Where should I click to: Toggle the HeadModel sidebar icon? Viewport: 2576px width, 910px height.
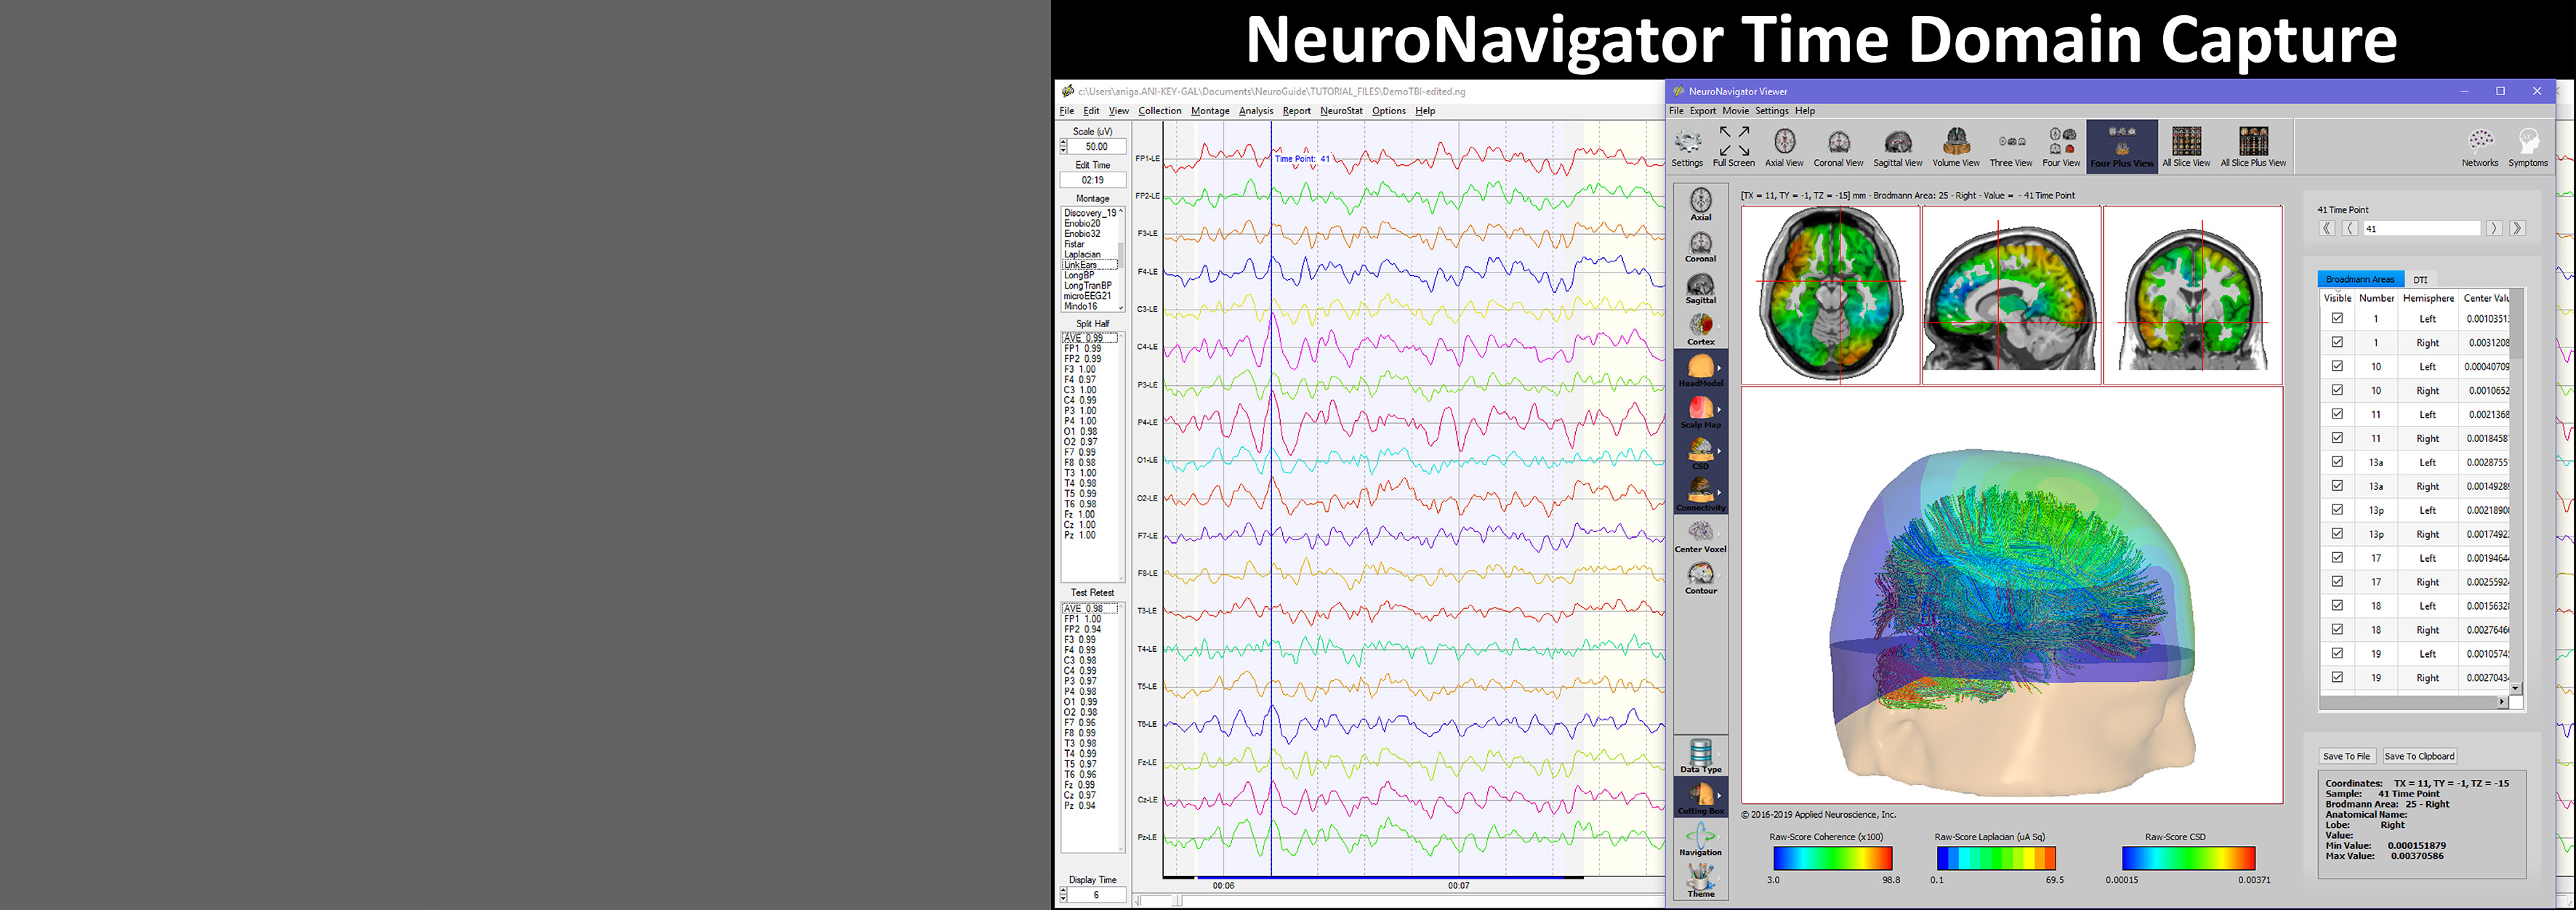click(x=1700, y=370)
